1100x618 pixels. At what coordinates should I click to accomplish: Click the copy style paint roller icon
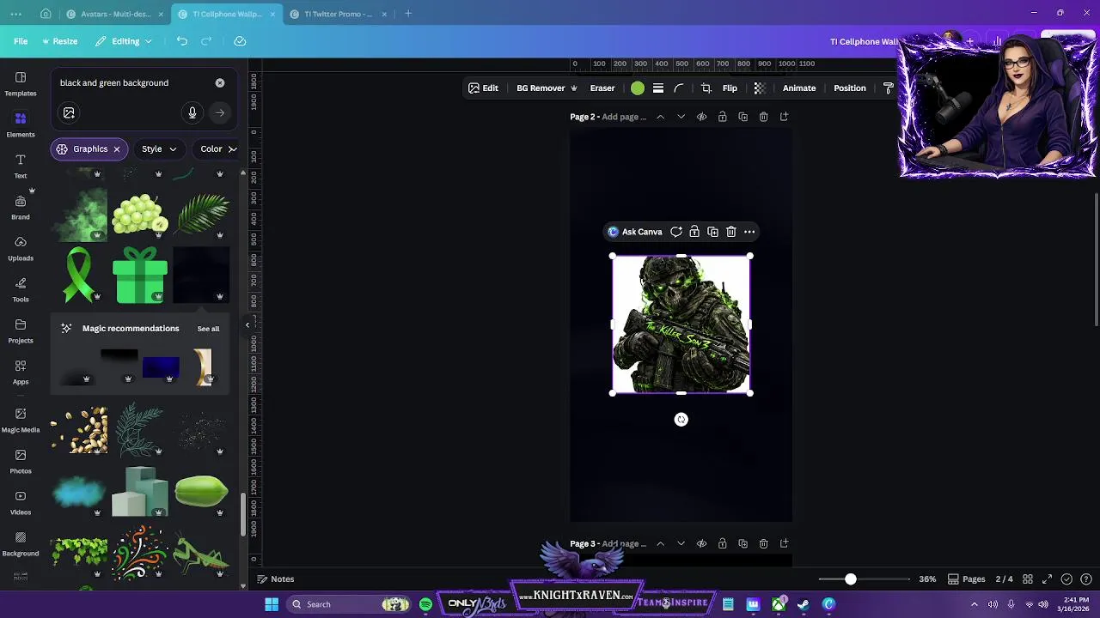click(x=889, y=88)
